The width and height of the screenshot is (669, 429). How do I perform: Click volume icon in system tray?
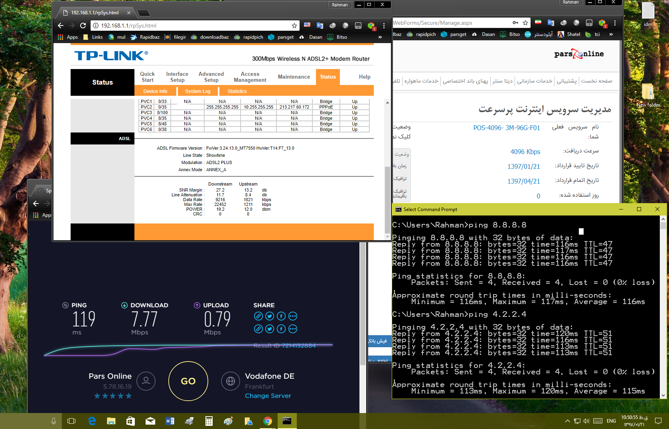[x=586, y=421]
